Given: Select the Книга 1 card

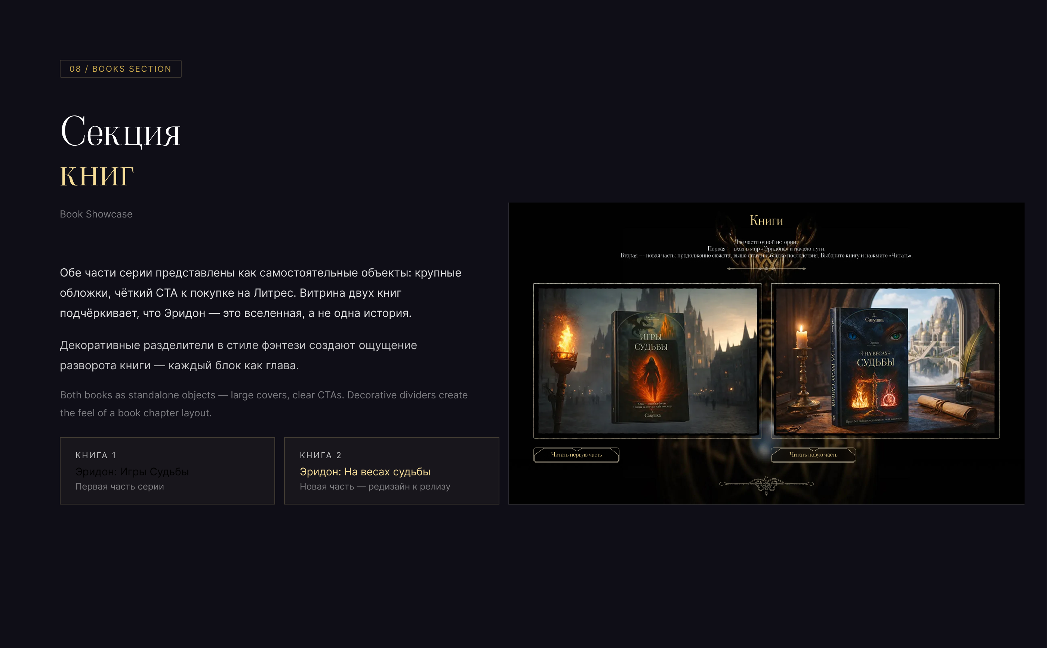Looking at the screenshot, I should pyautogui.click(x=167, y=470).
